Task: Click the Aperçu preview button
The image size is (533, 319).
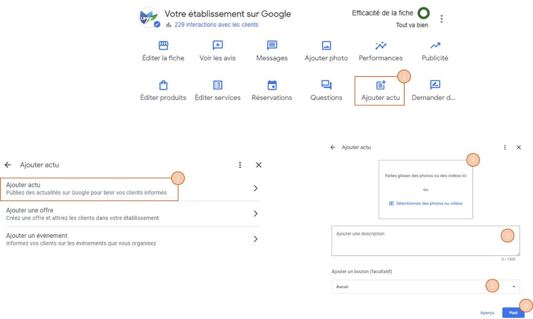Action: tap(487, 313)
